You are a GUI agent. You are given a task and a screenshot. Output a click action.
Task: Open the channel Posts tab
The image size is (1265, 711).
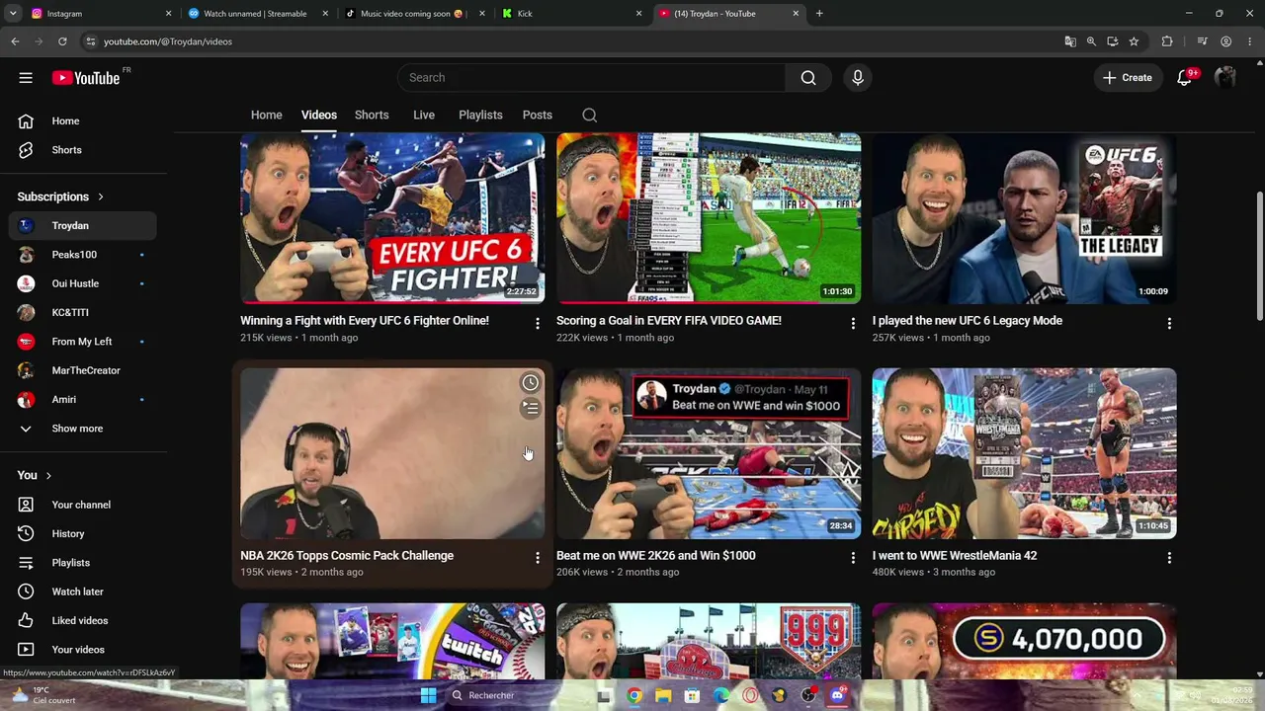pyautogui.click(x=538, y=116)
